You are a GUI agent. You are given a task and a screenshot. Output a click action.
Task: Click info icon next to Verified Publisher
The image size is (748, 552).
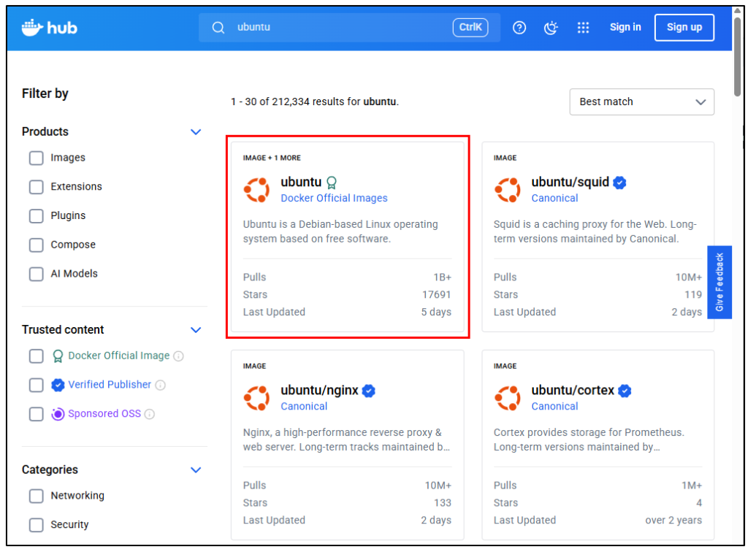[x=161, y=385]
